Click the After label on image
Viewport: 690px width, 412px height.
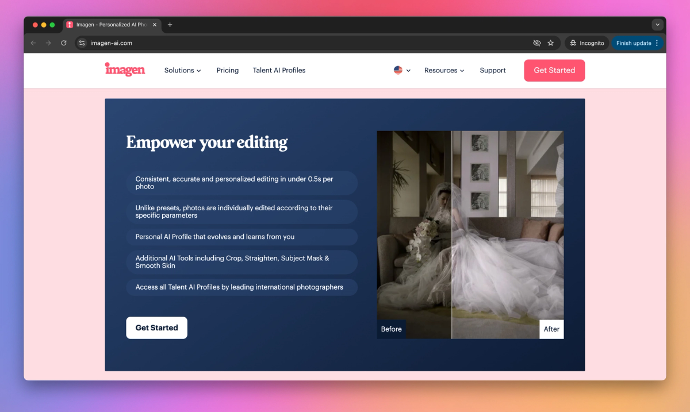[551, 329]
